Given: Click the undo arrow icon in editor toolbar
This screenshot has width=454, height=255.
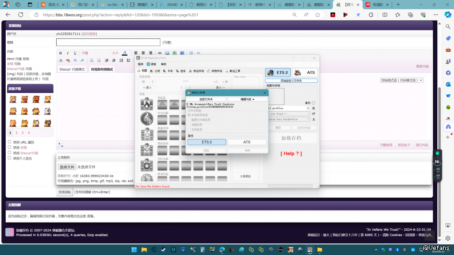Looking at the screenshot, I should [x=75, y=60].
